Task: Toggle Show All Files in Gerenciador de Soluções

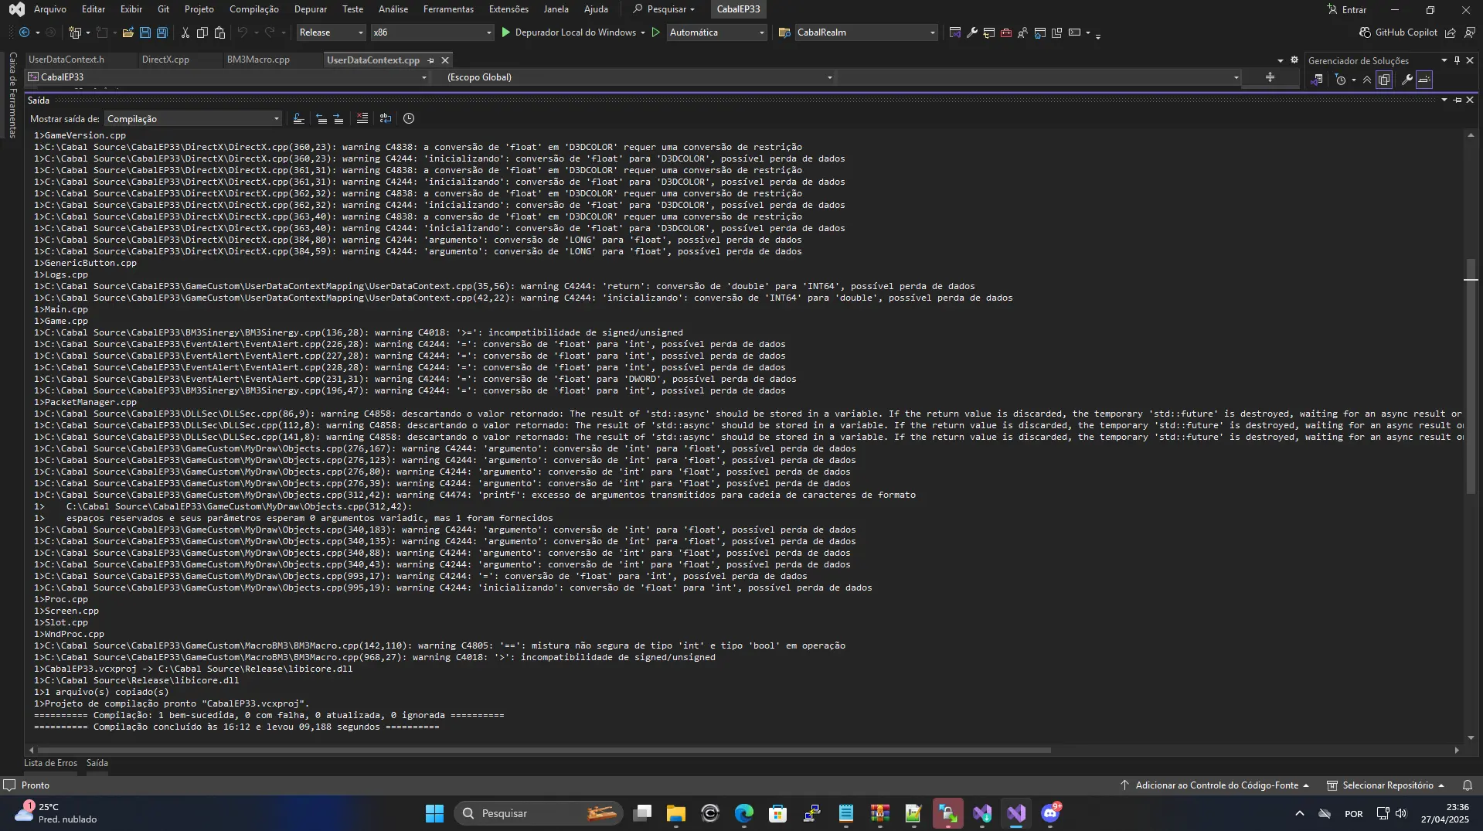Action: pos(1384,80)
